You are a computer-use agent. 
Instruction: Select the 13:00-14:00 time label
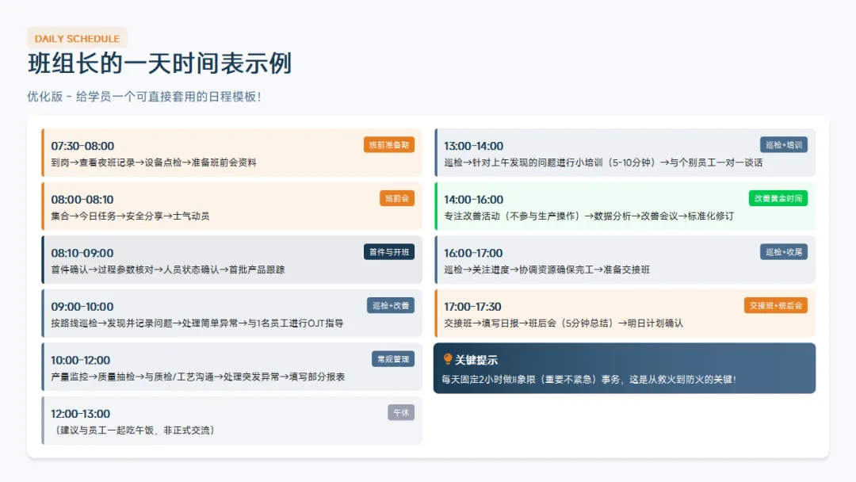(x=473, y=146)
